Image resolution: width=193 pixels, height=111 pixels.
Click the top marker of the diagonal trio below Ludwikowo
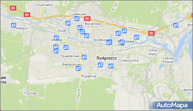(80, 28)
